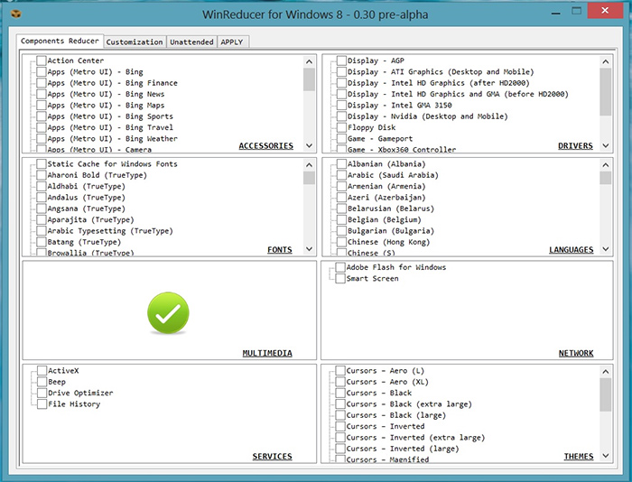Maximize the WinReducer window
This screenshot has width=632, height=482.
point(577,11)
